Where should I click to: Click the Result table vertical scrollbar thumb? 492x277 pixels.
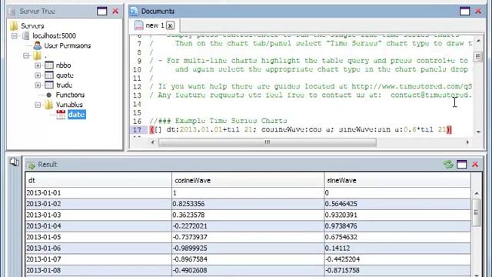click(477, 212)
